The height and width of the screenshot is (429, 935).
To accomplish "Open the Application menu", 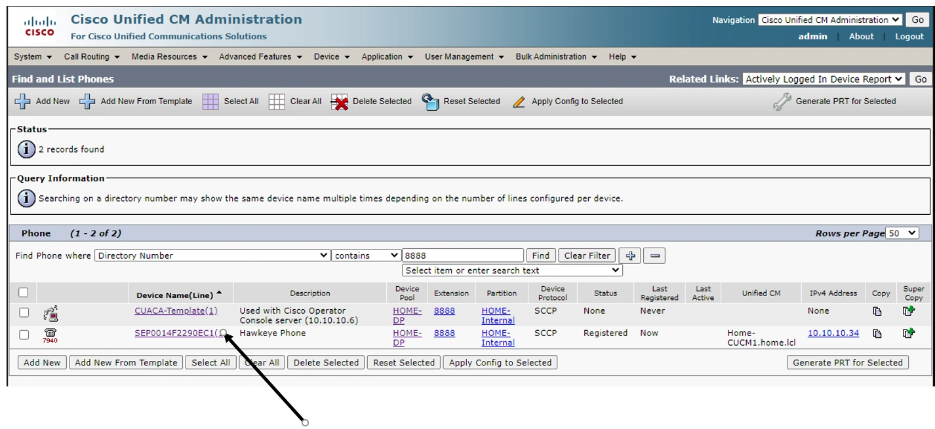I will (x=388, y=57).
